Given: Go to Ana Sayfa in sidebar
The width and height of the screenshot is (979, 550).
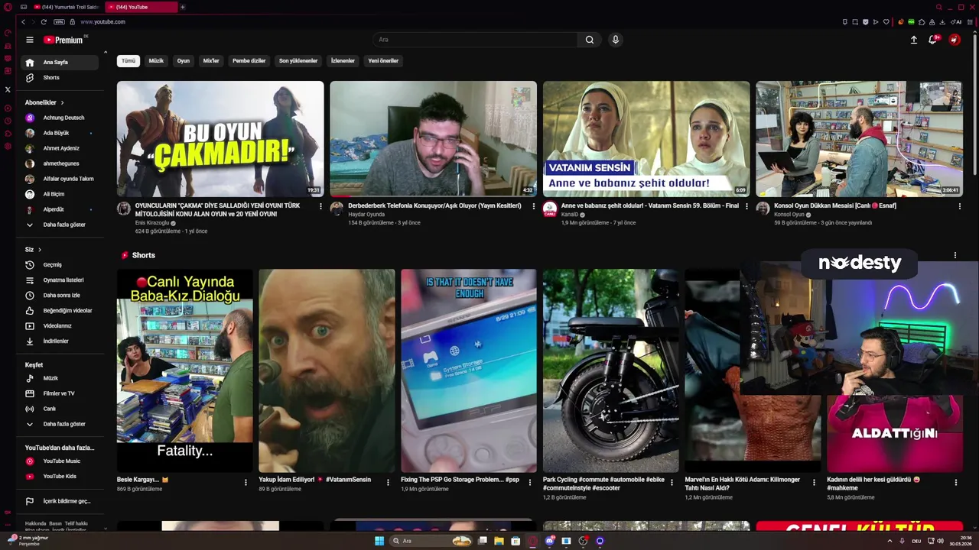Looking at the screenshot, I should coord(60,63).
